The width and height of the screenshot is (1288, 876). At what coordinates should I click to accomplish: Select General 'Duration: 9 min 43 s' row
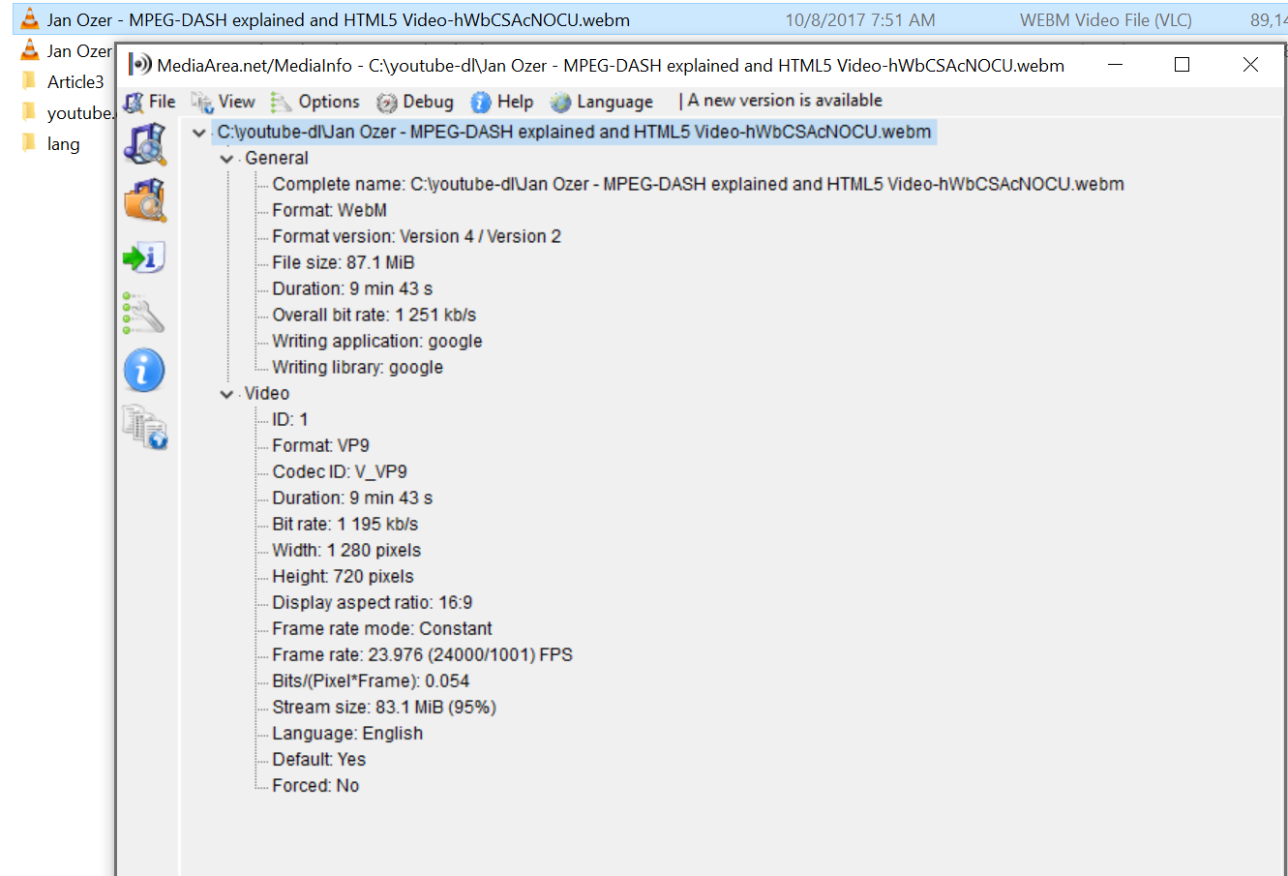pyautogui.click(x=352, y=288)
